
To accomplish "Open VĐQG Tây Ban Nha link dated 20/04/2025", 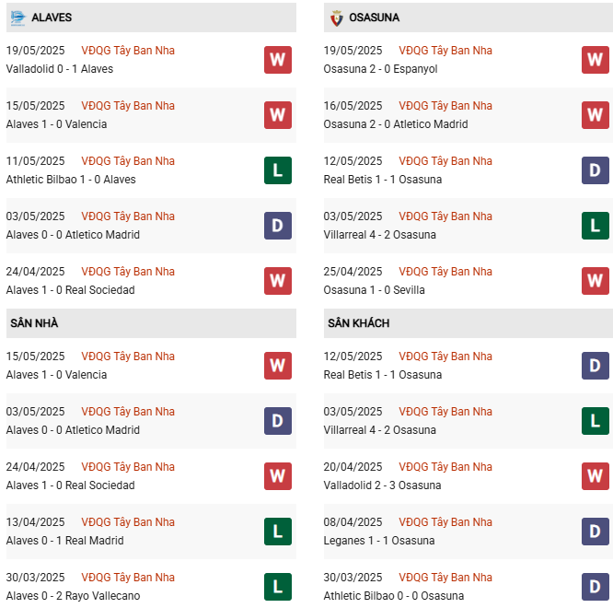I will (445, 467).
